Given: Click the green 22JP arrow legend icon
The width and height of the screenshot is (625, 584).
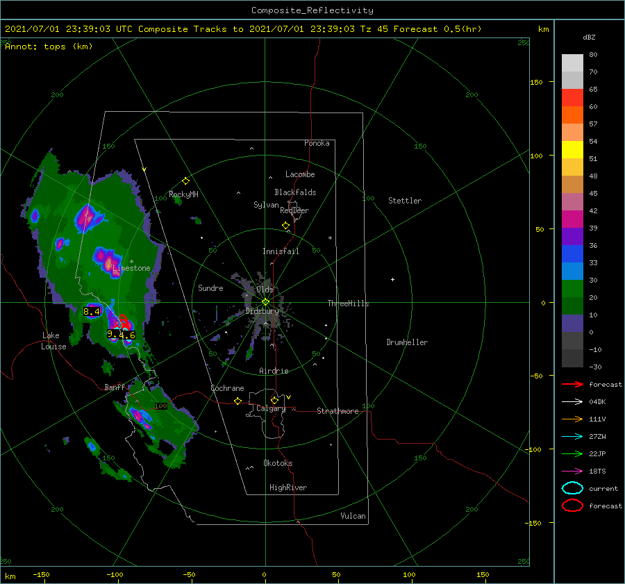Looking at the screenshot, I should point(572,453).
